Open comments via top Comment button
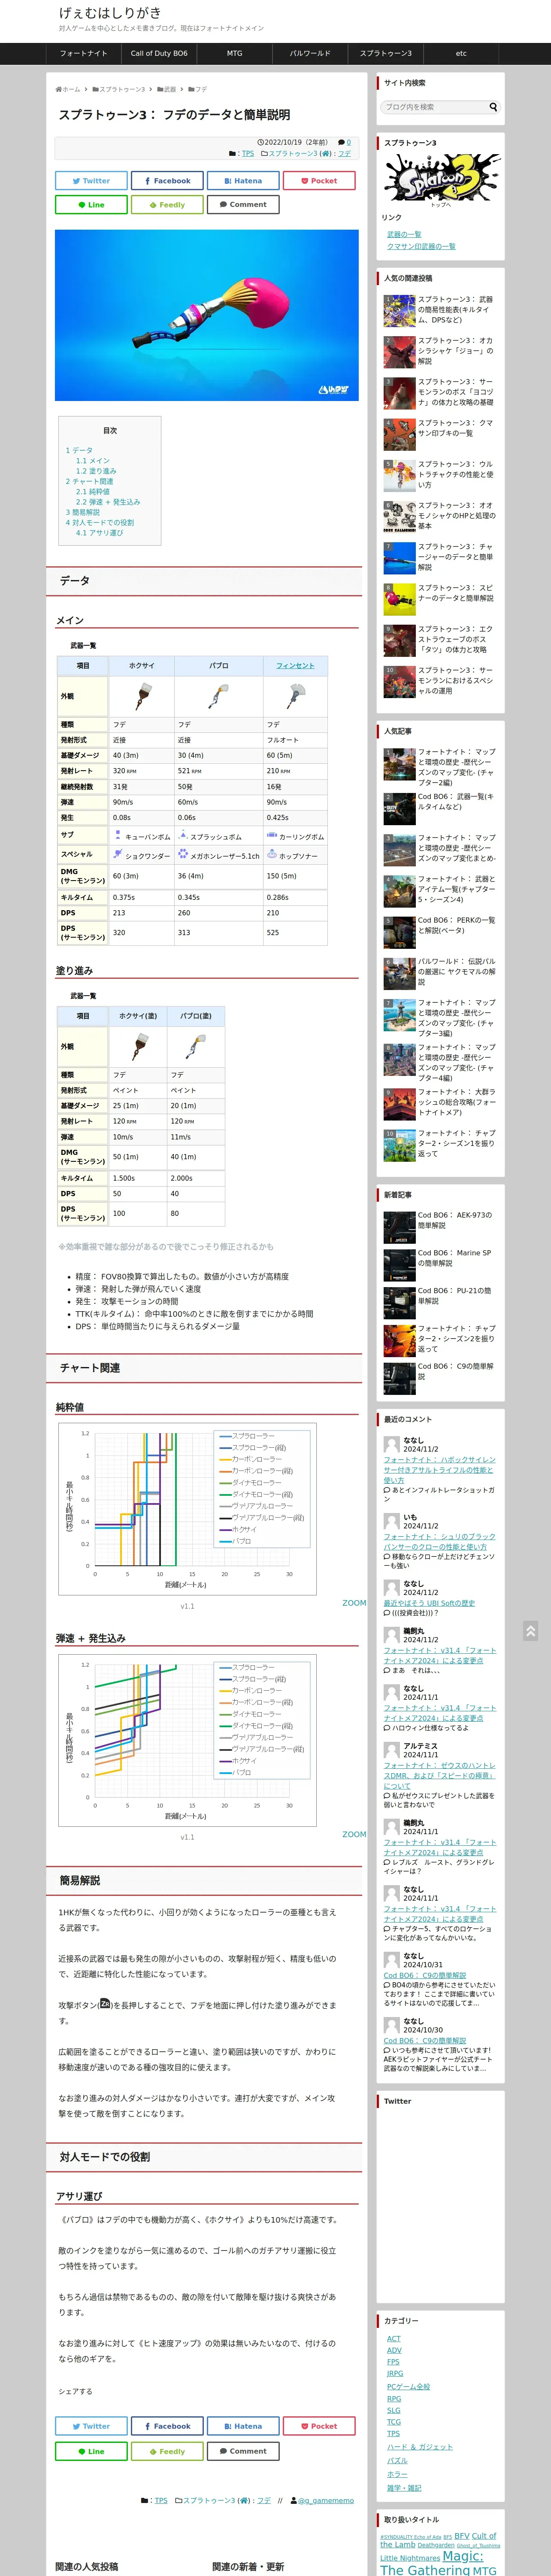 243,205
